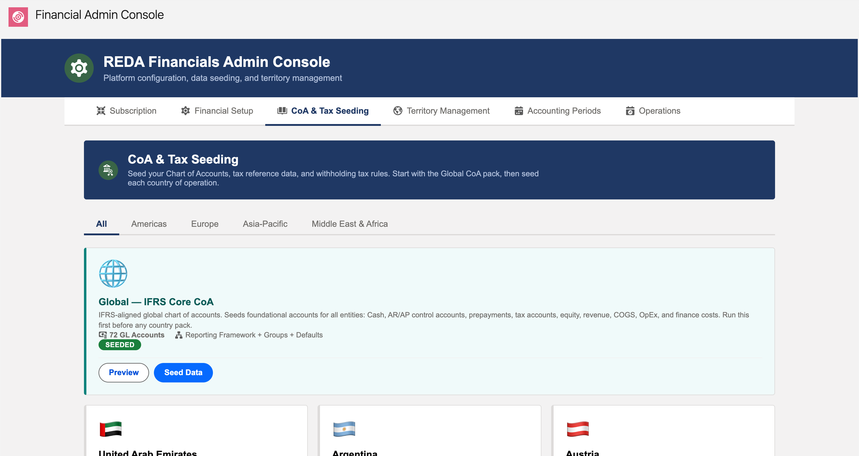Image resolution: width=859 pixels, height=456 pixels.
Task: Click the 72 GL Accounts icon
Action: coord(103,335)
